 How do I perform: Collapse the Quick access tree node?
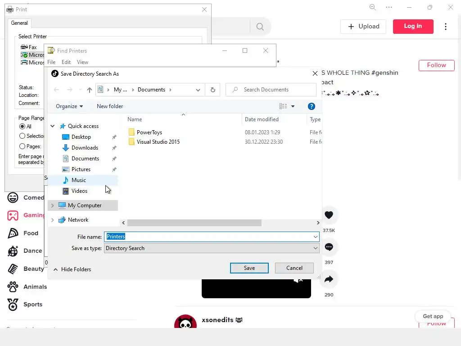(x=53, y=126)
